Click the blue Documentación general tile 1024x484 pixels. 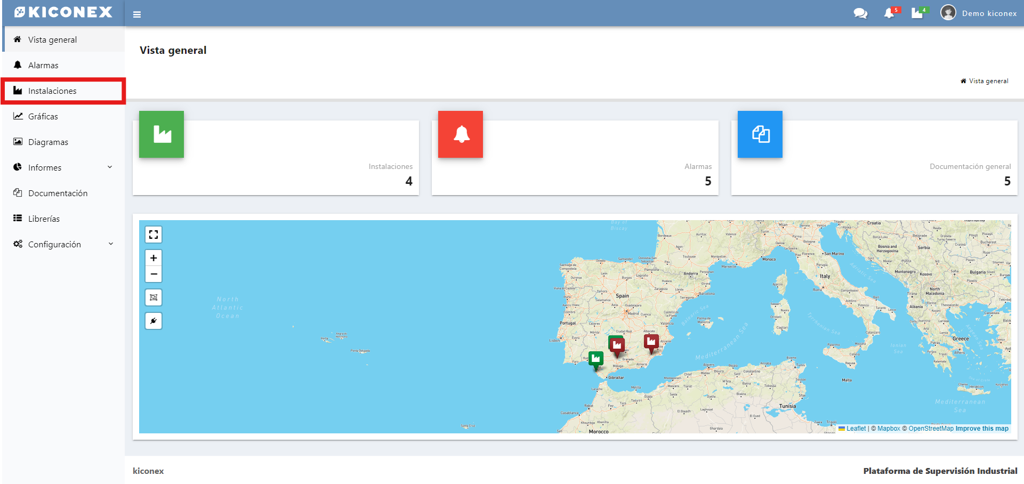(760, 134)
